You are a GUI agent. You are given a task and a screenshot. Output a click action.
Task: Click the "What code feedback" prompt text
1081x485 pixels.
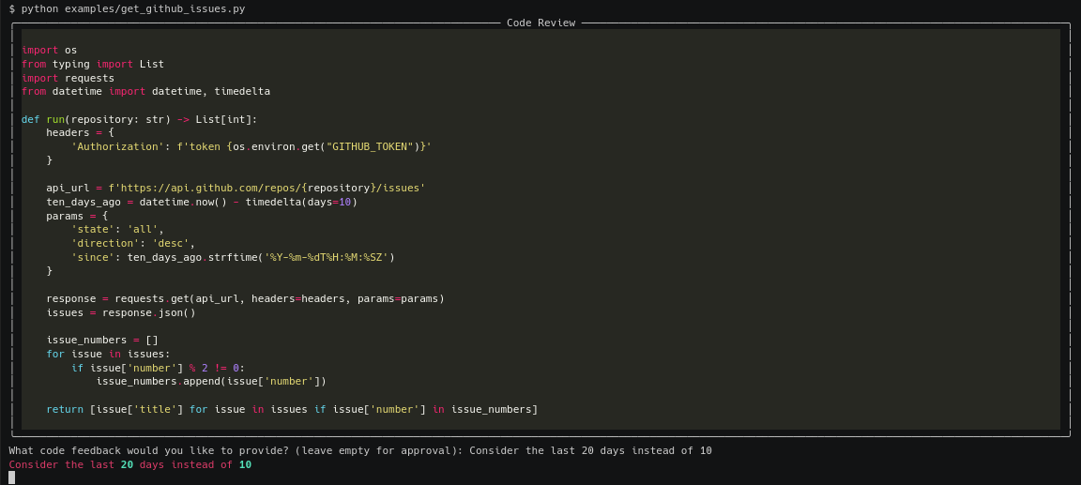(235, 450)
